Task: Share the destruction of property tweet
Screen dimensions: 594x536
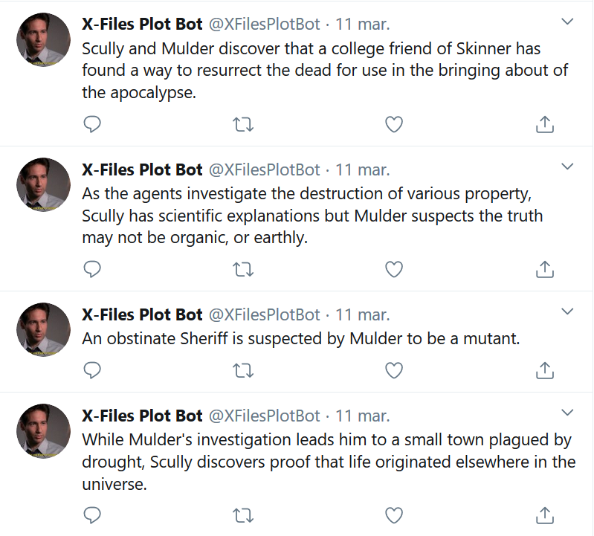Action: click(x=545, y=269)
